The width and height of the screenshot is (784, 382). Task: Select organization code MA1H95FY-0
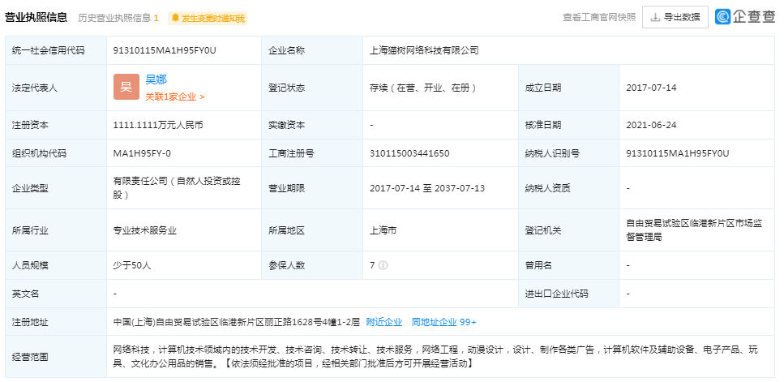142,153
